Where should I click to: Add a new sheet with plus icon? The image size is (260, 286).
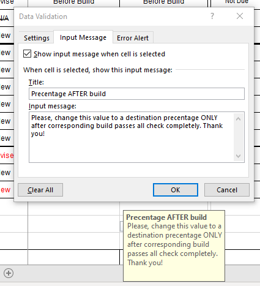[9, 273]
